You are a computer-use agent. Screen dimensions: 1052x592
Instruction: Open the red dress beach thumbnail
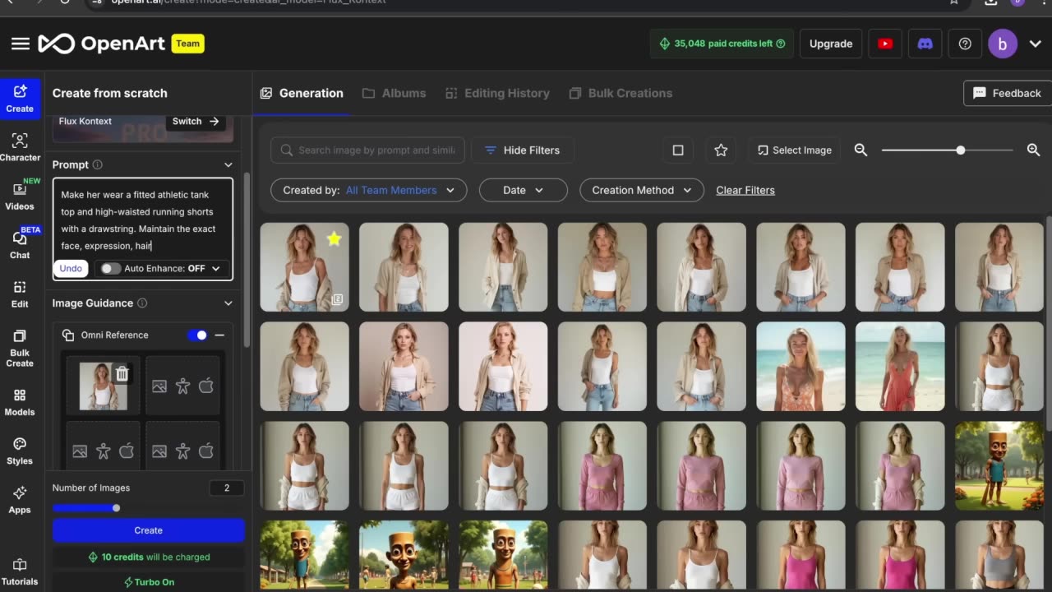(x=900, y=366)
